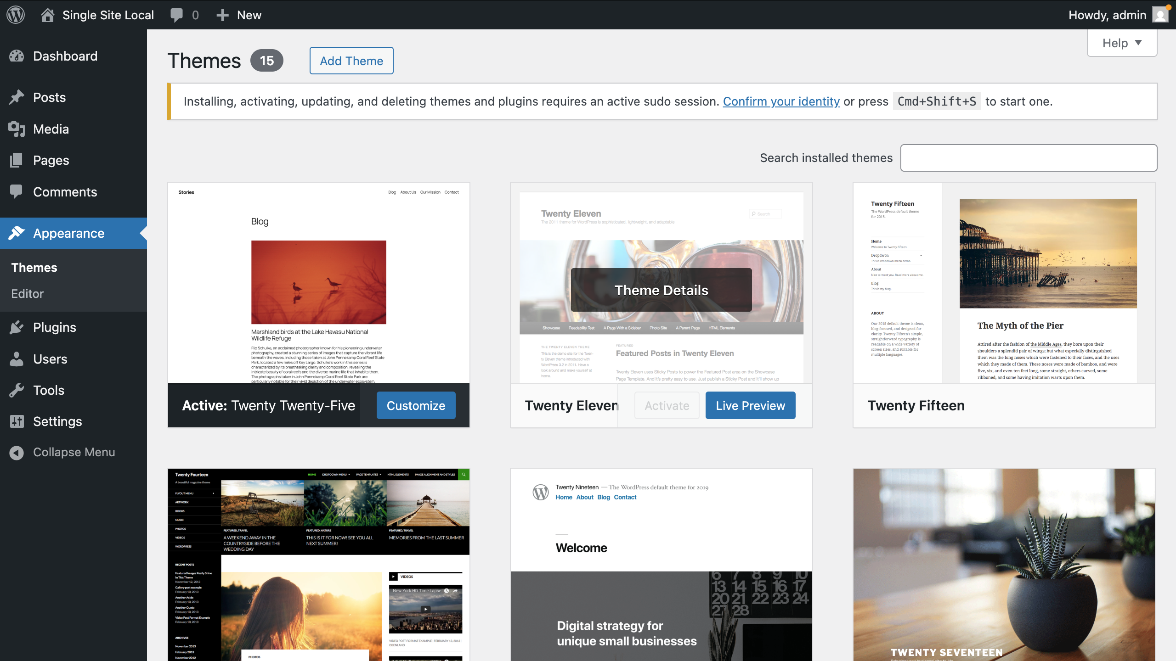Screen dimensions: 1176x661
Task: Click Collapse Menu in the sidebar
Action: point(73,453)
